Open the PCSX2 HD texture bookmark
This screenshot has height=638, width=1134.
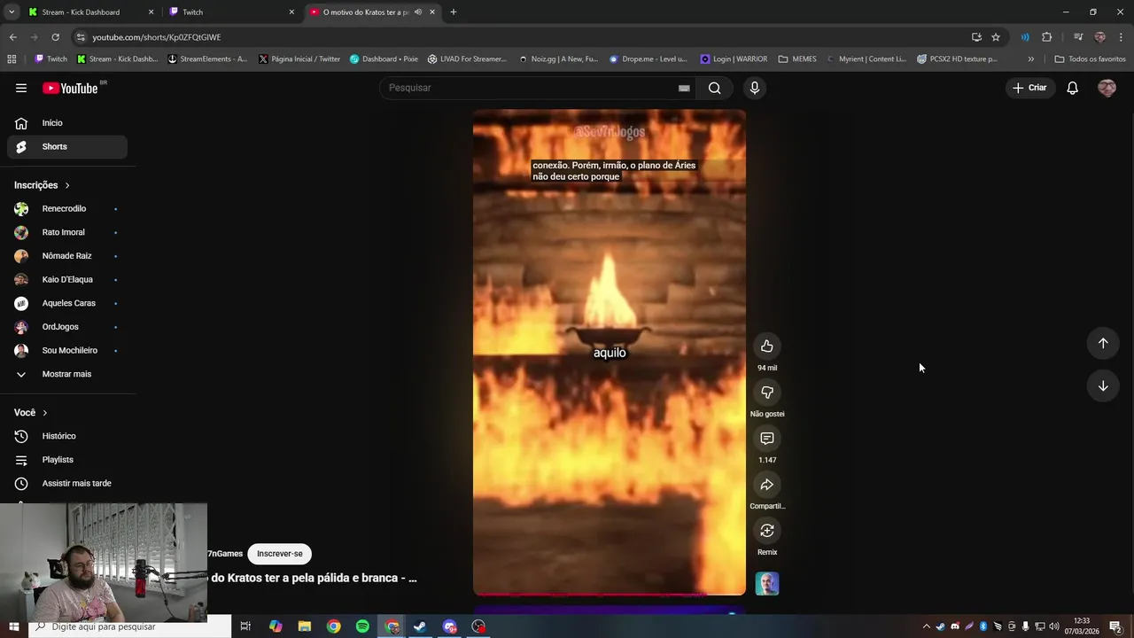[957, 59]
